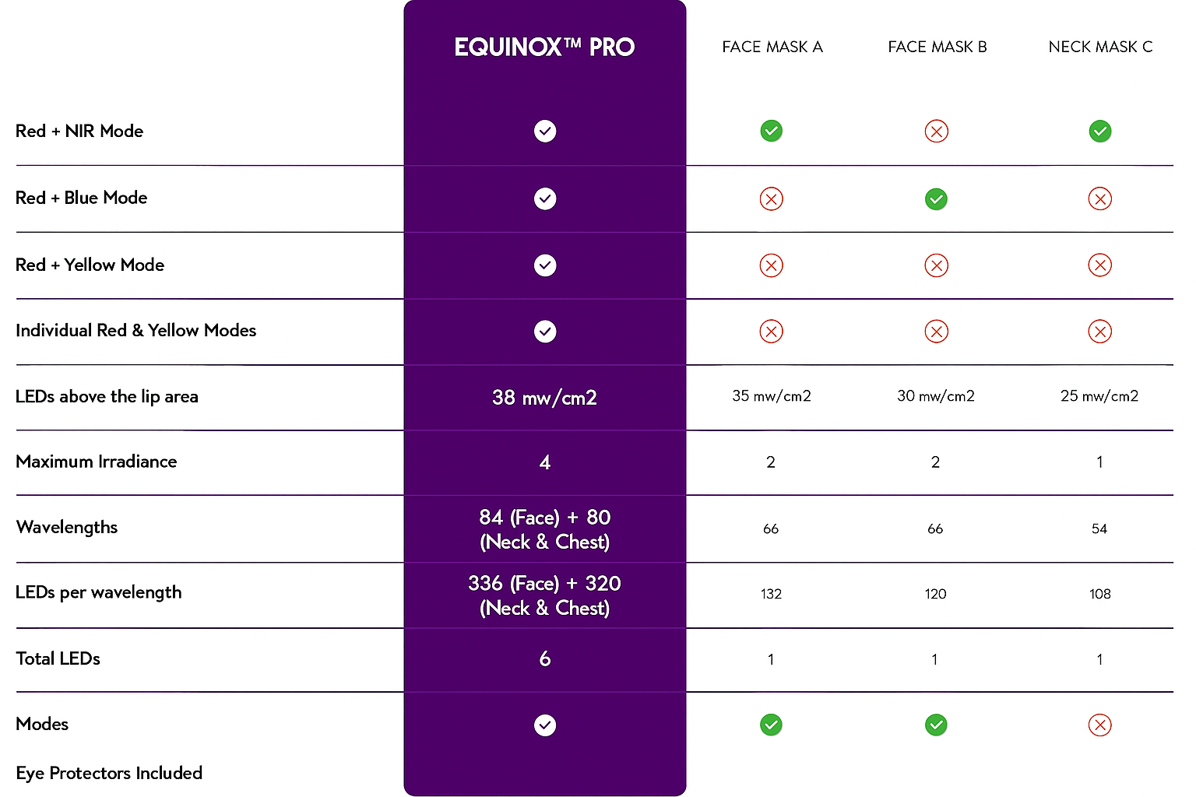This screenshot has width=1196, height=797.
Task: Click Neck Mask C red X in Modes row
Action: pos(1099,725)
